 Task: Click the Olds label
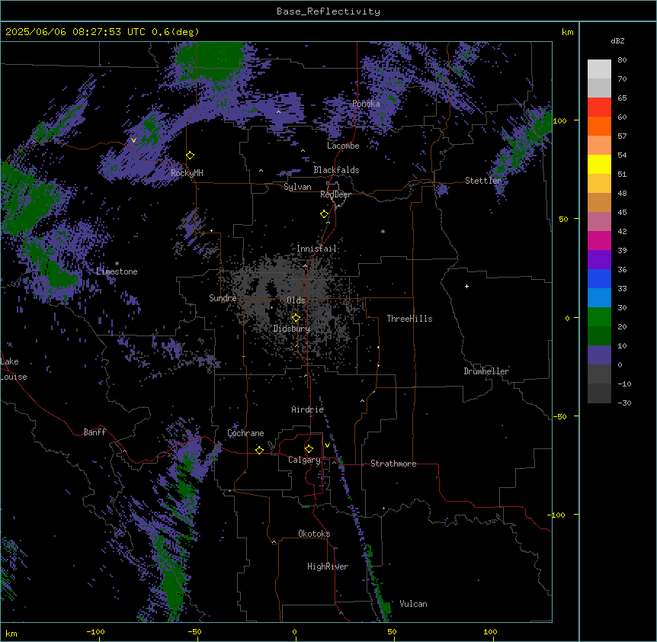[296, 300]
